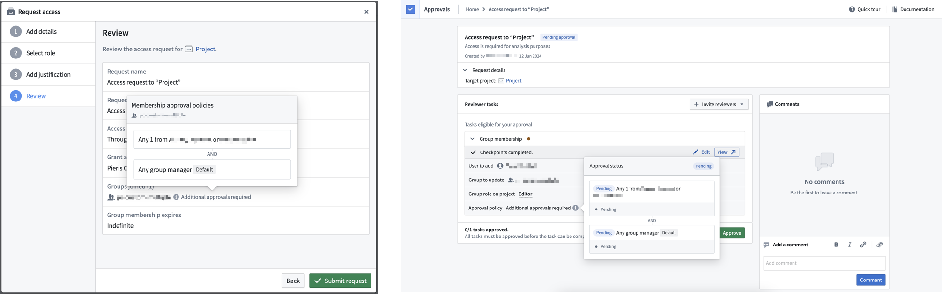Viewport: 942px width, 295px height.
Task: View the checkpoints in new window
Action: (x=727, y=152)
